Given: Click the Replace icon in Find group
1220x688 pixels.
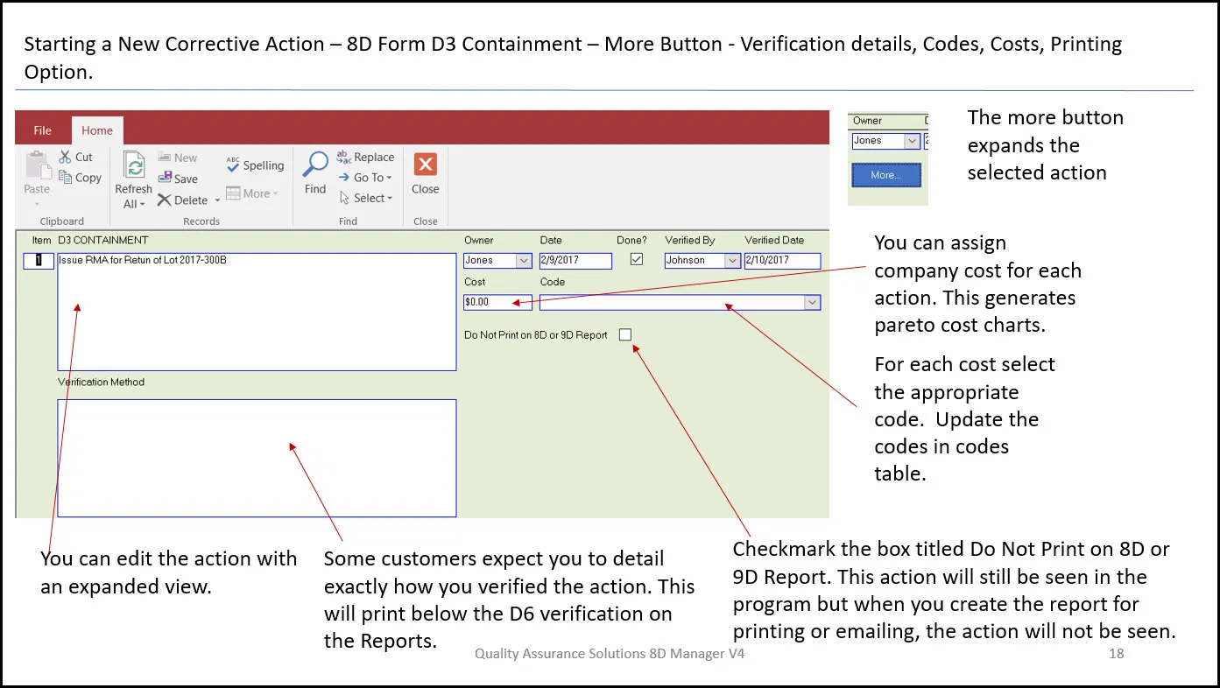Looking at the screenshot, I should point(344,158).
